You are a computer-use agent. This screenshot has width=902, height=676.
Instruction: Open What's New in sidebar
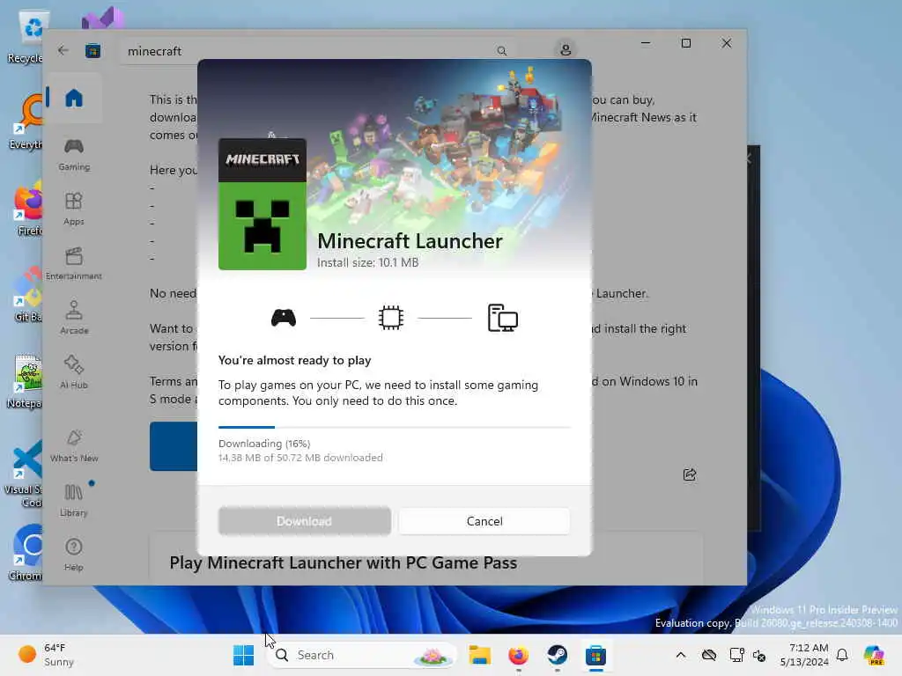(x=74, y=445)
